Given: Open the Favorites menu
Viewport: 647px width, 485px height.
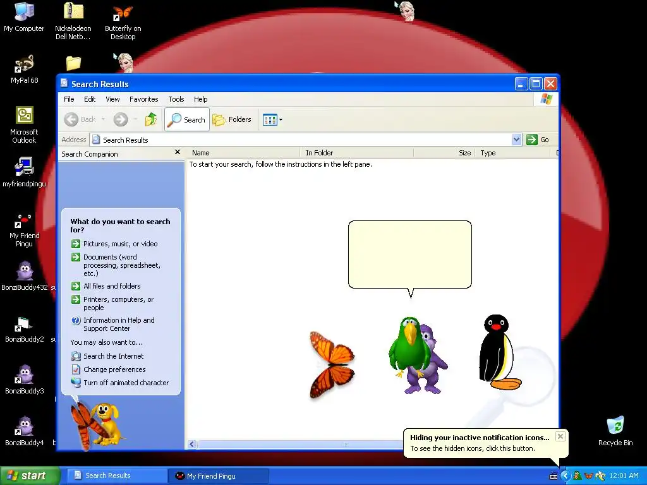Looking at the screenshot, I should click(143, 99).
